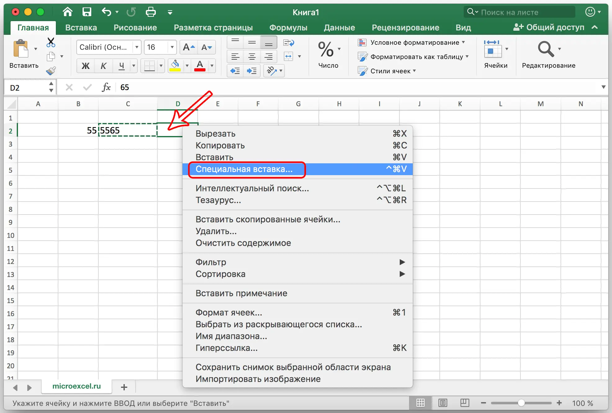Align text left
The image size is (612, 413).
coord(235,57)
